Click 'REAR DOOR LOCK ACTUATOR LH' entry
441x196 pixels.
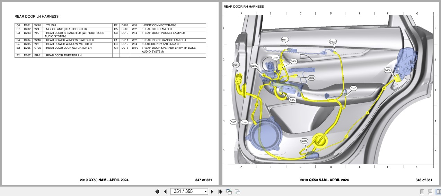tap(68, 48)
